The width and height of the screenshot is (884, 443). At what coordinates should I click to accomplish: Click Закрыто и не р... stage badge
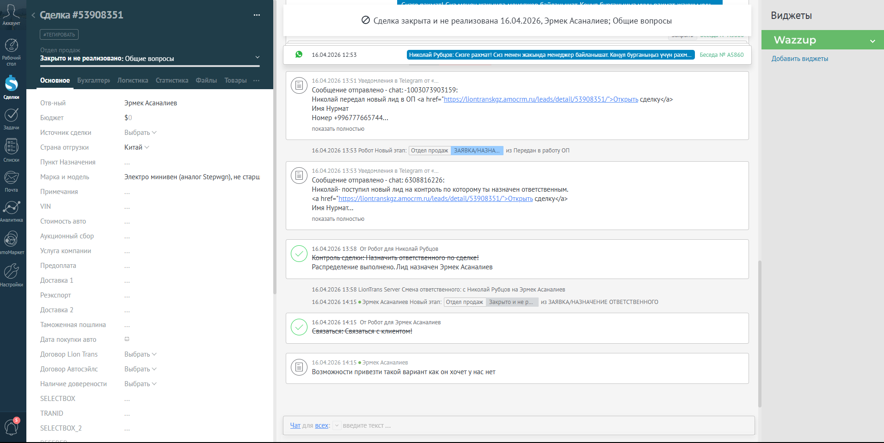(512, 302)
